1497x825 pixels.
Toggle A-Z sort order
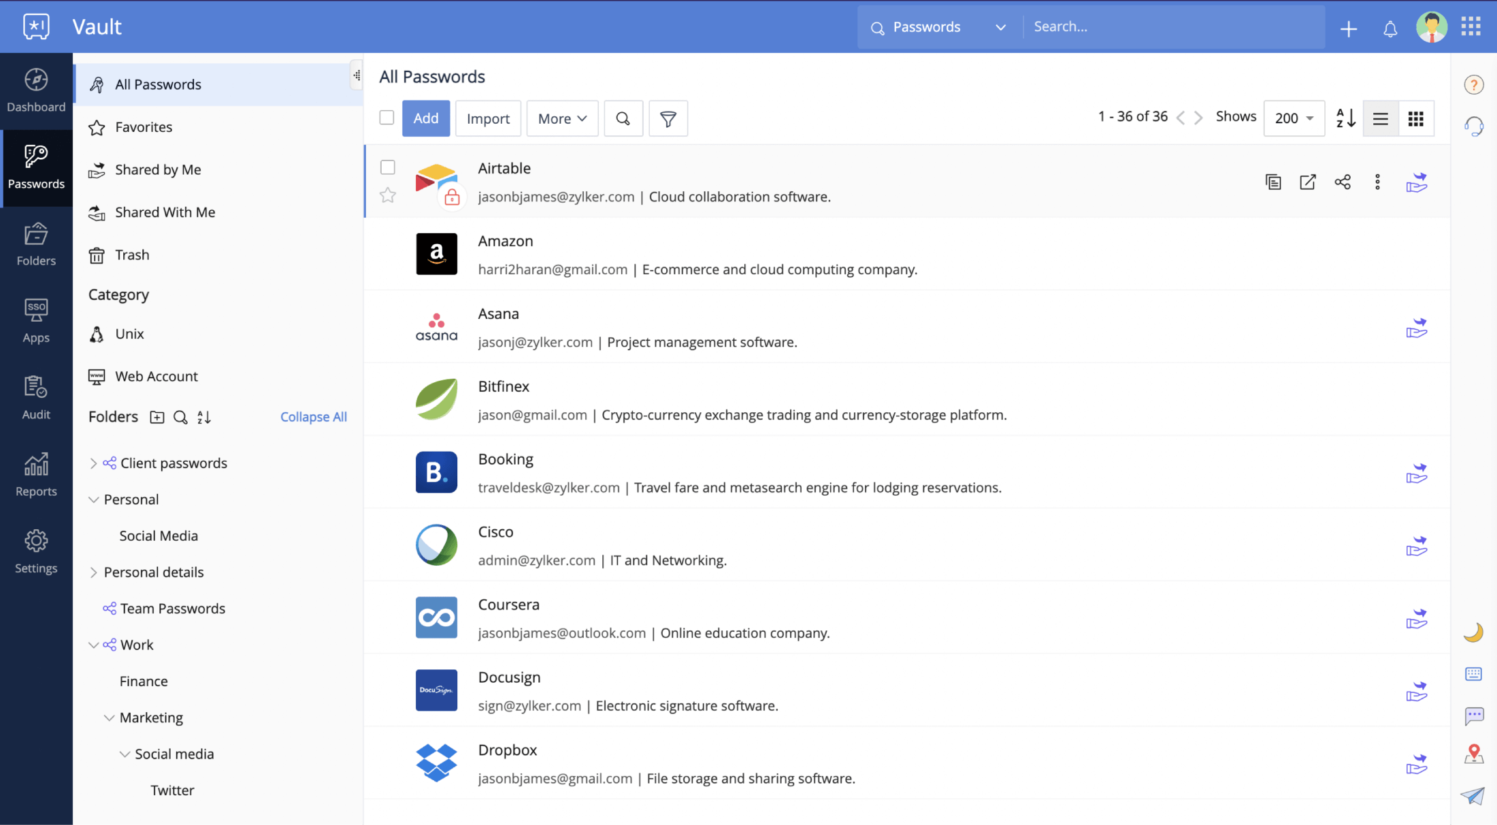(x=1345, y=118)
